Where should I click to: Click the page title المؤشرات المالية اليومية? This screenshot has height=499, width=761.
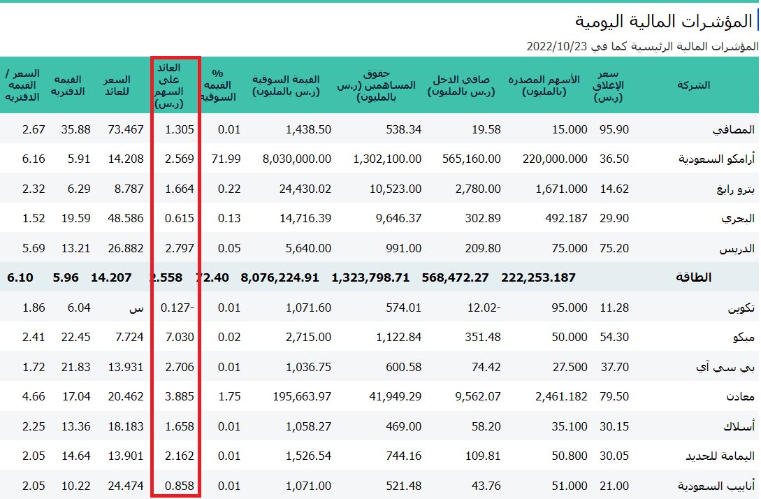(x=663, y=22)
